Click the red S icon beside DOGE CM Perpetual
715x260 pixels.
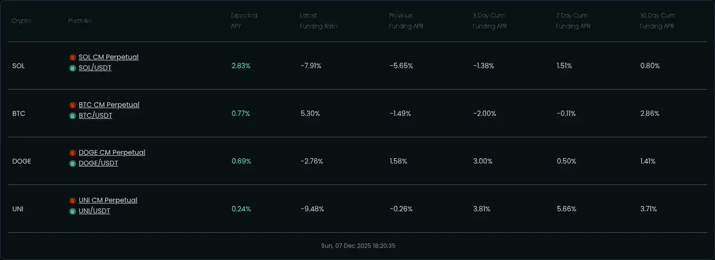pyautogui.click(x=73, y=152)
